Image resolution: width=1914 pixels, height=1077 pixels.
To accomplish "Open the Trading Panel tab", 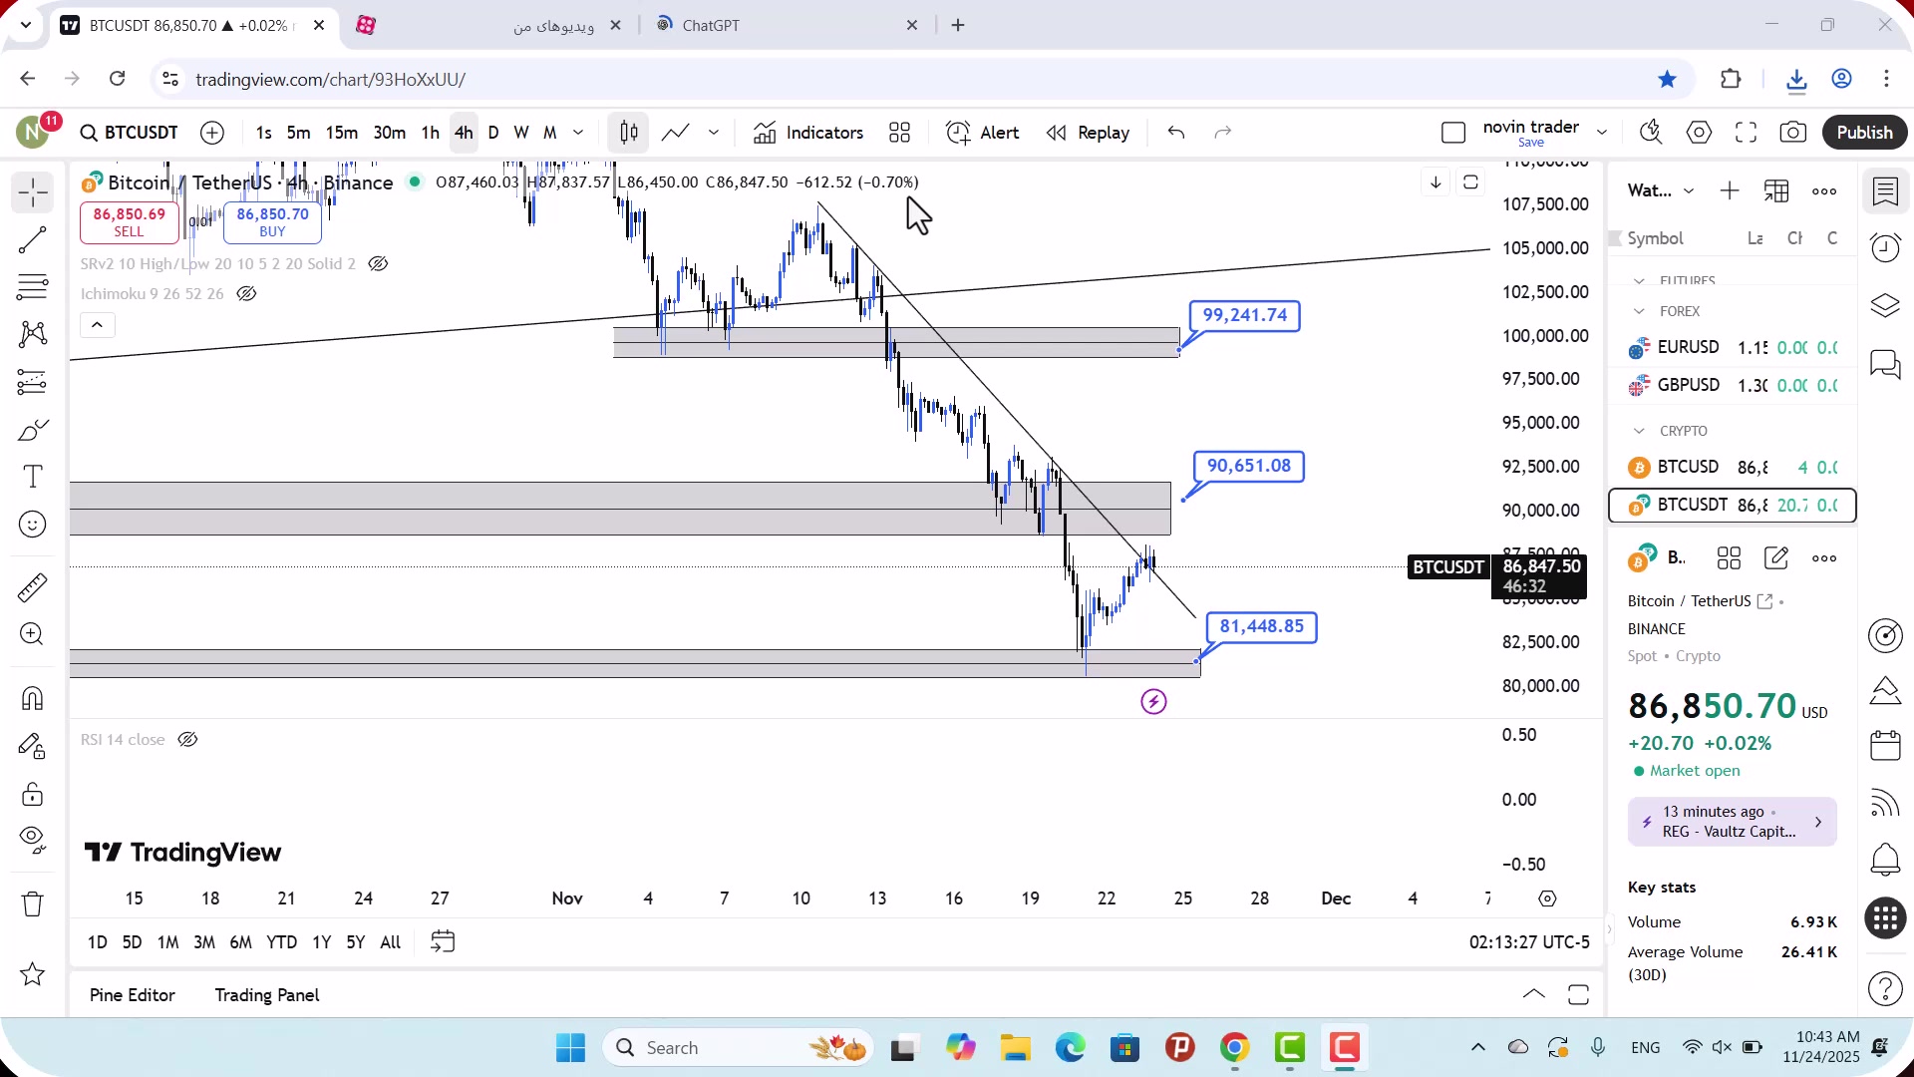I will (x=267, y=995).
